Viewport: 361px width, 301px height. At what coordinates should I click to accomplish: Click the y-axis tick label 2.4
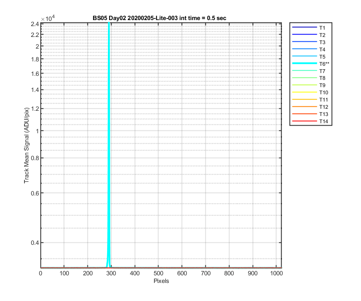coord(35,24)
